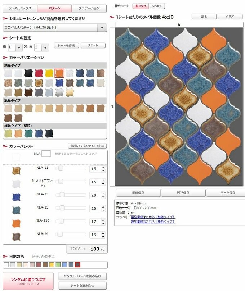Viewport: 245px width, 291px height.
Task: Select the dark gray grout color
Action: 77,265
